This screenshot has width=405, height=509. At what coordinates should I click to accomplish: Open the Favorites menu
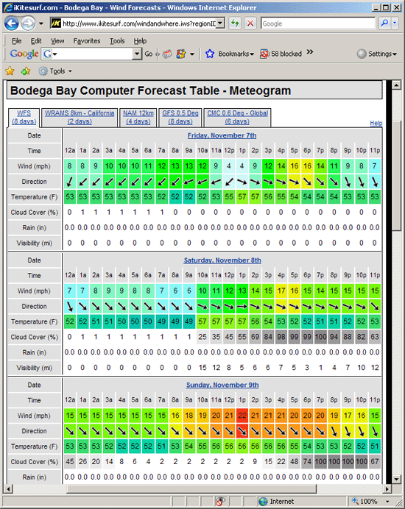pyautogui.click(x=87, y=41)
